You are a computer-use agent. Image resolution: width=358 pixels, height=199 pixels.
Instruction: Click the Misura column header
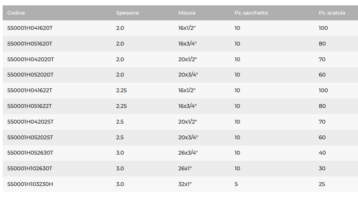point(186,13)
